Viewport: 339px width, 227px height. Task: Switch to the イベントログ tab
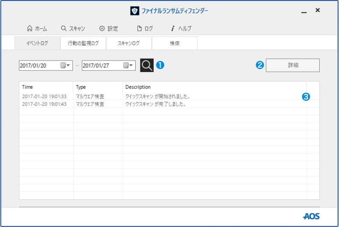point(37,43)
